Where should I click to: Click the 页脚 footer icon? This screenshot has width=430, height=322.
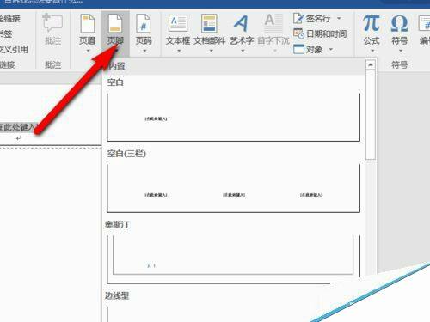[x=115, y=24]
